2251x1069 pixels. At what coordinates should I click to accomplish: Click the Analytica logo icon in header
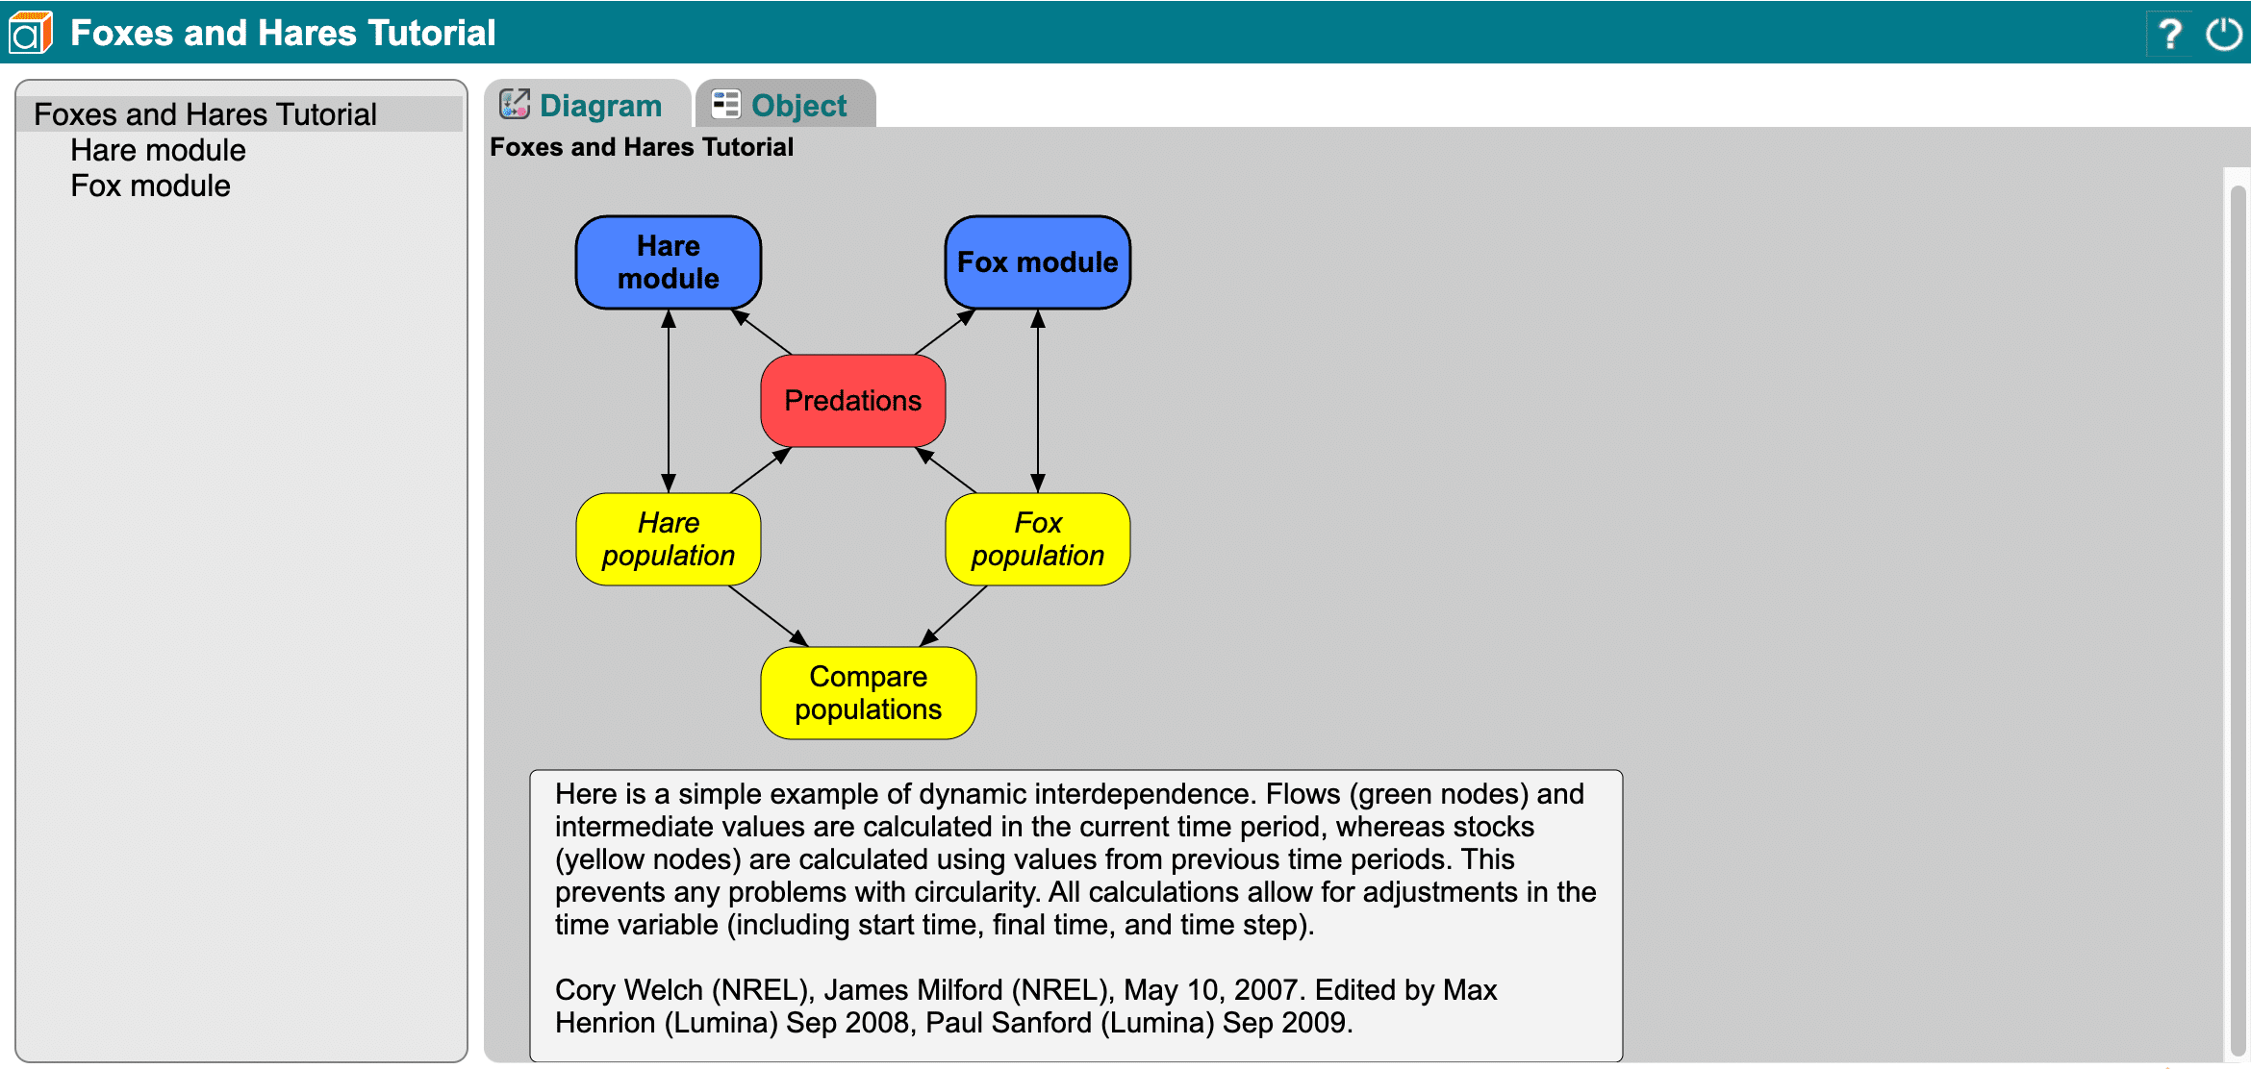31,33
